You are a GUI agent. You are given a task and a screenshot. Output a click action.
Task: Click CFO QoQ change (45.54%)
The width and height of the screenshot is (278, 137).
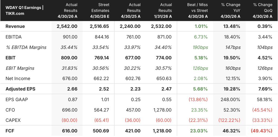pos(263,110)
